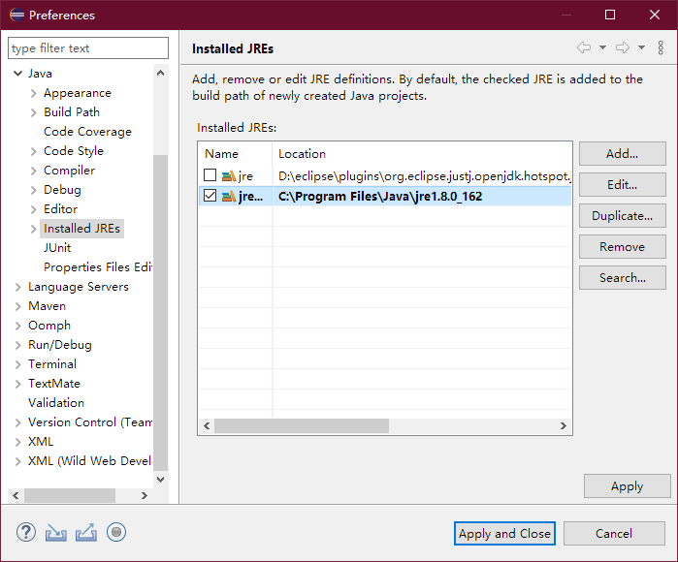Screen dimensions: 678x562
Task: Click the Add... button
Action: pos(622,153)
